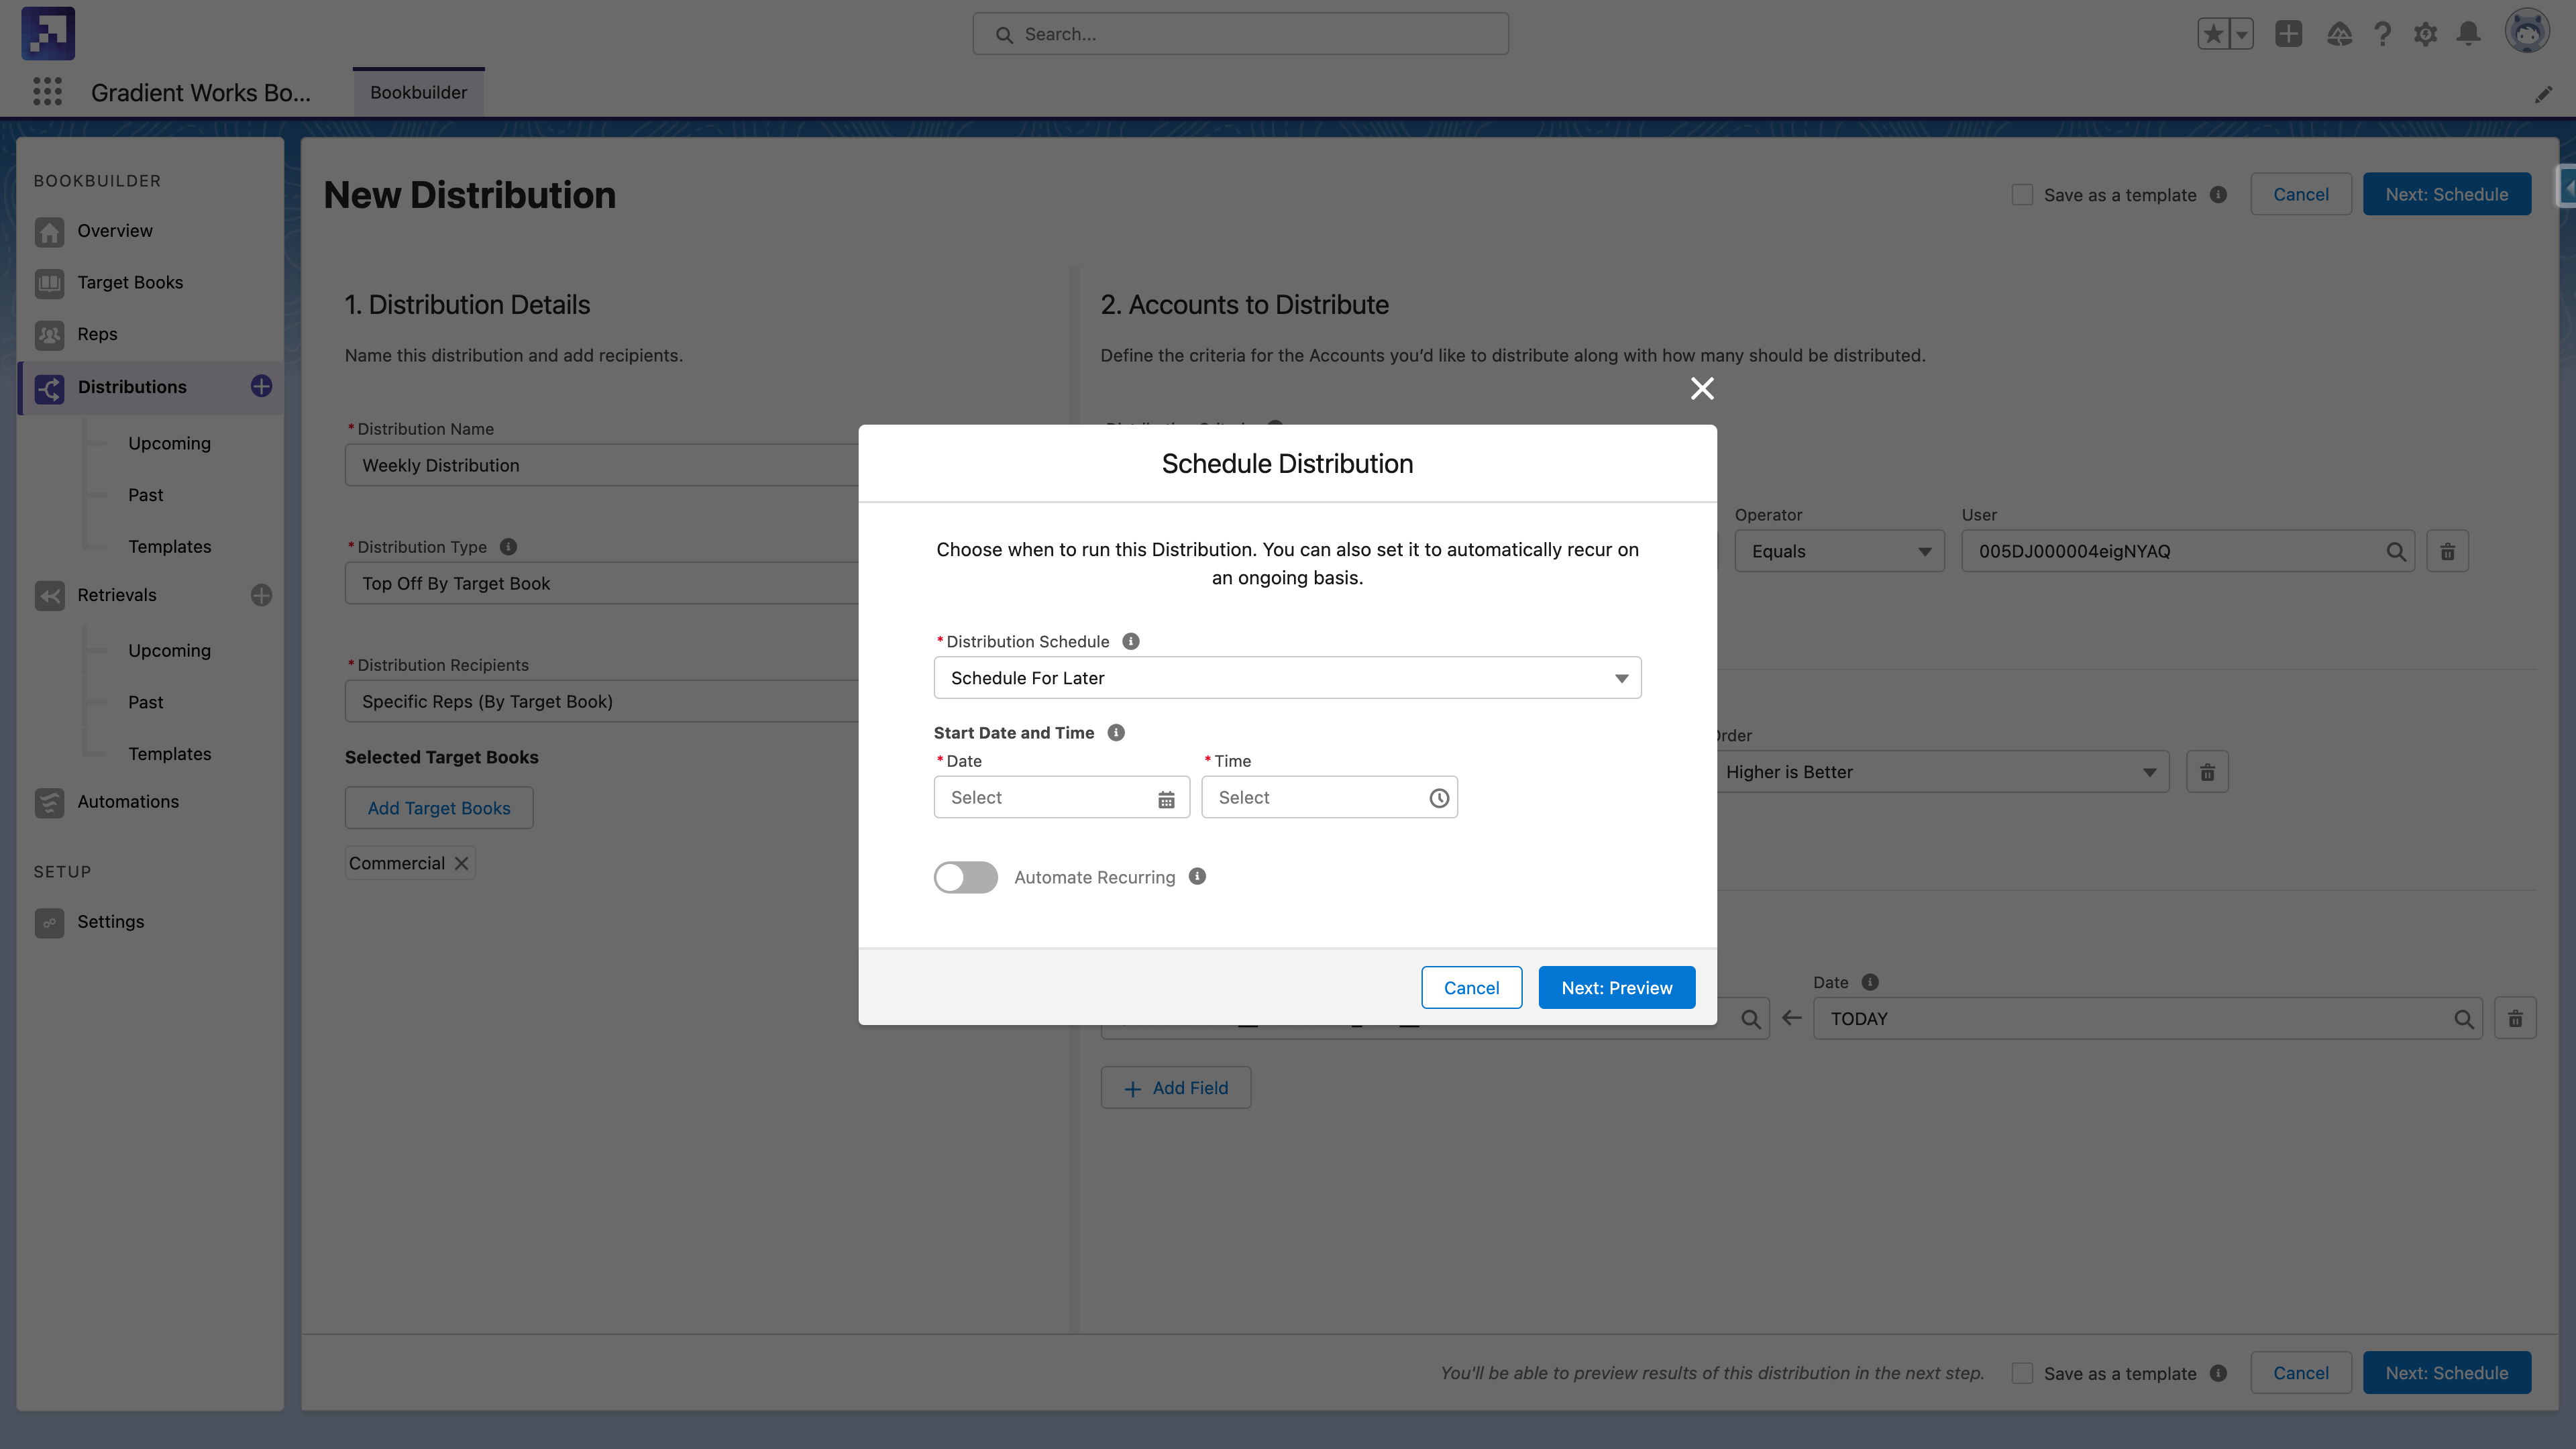Enable the Automate Recurring toggle

click(x=965, y=877)
